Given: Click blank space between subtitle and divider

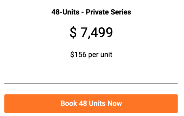Looking at the screenshot, I should (91, 71).
